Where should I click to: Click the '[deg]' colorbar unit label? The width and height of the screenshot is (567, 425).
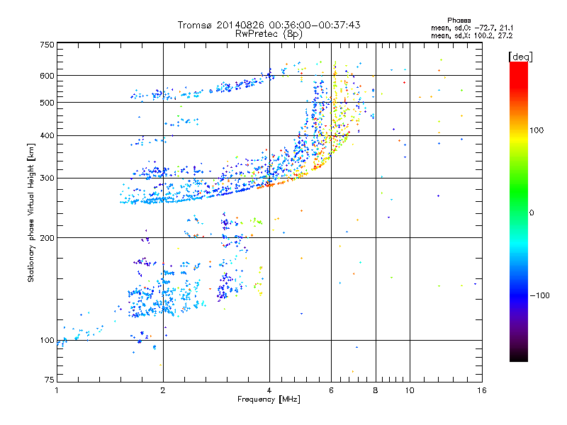pos(520,57)
